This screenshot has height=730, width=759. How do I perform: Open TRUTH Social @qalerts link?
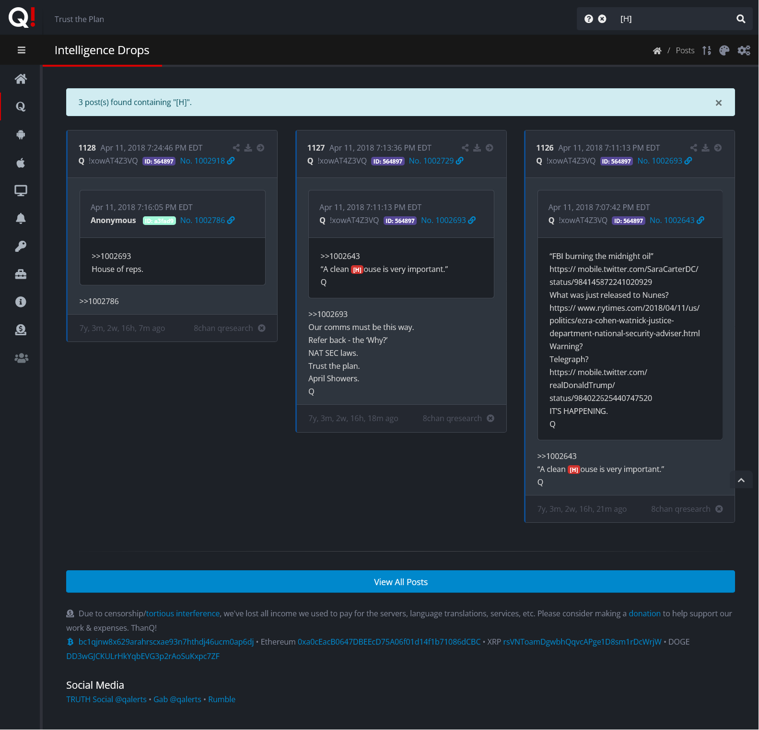(x=106, y=699)
